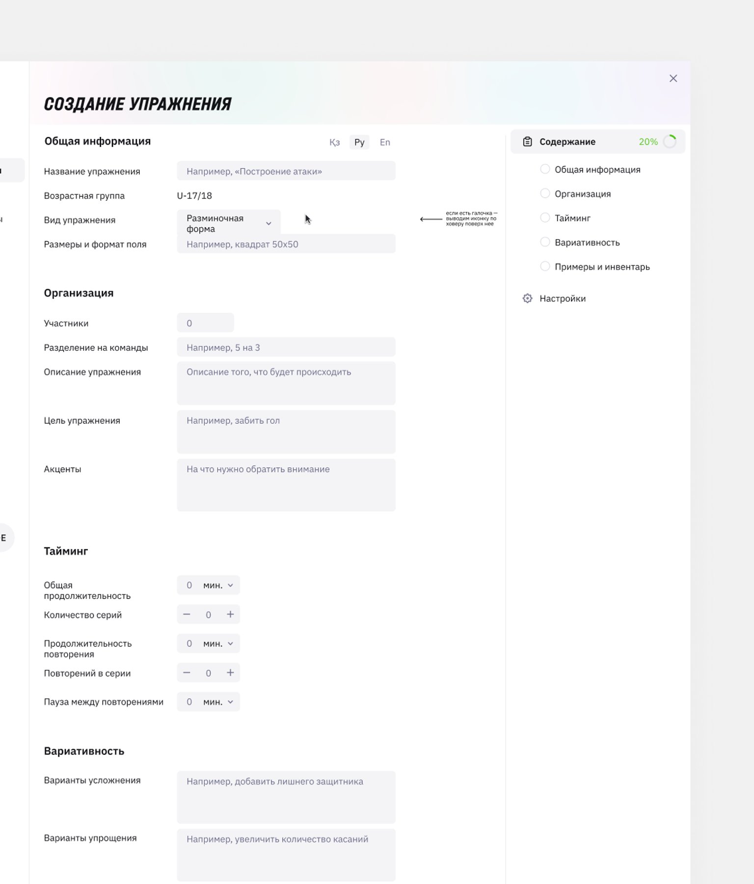Click the Тайминг section heading
This screenshot has height=884, width=754.
click(66, 551)
